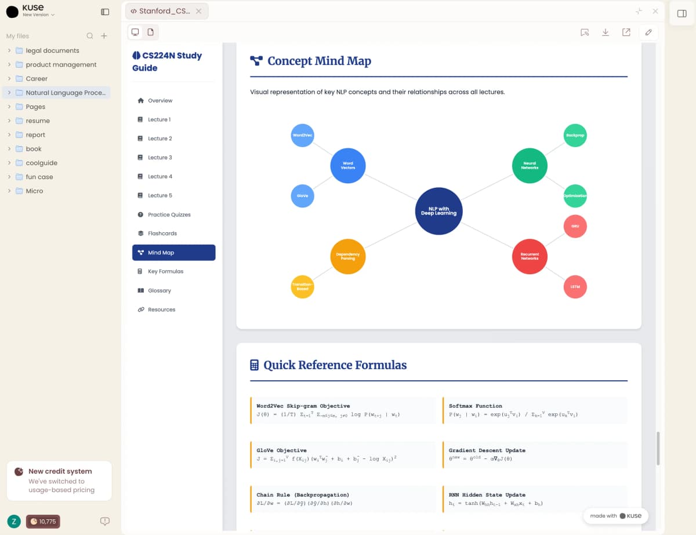Click the LSTM node
This screenshot has width=696, height=535.
575,287
